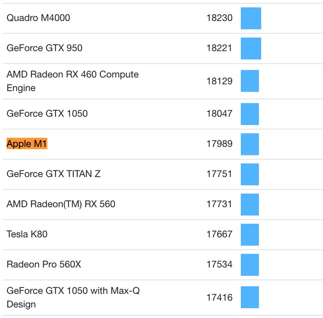Screen dimensions: 323x318
Task: Click the highlighted Apple M1 text
Action: click(27, 144)
